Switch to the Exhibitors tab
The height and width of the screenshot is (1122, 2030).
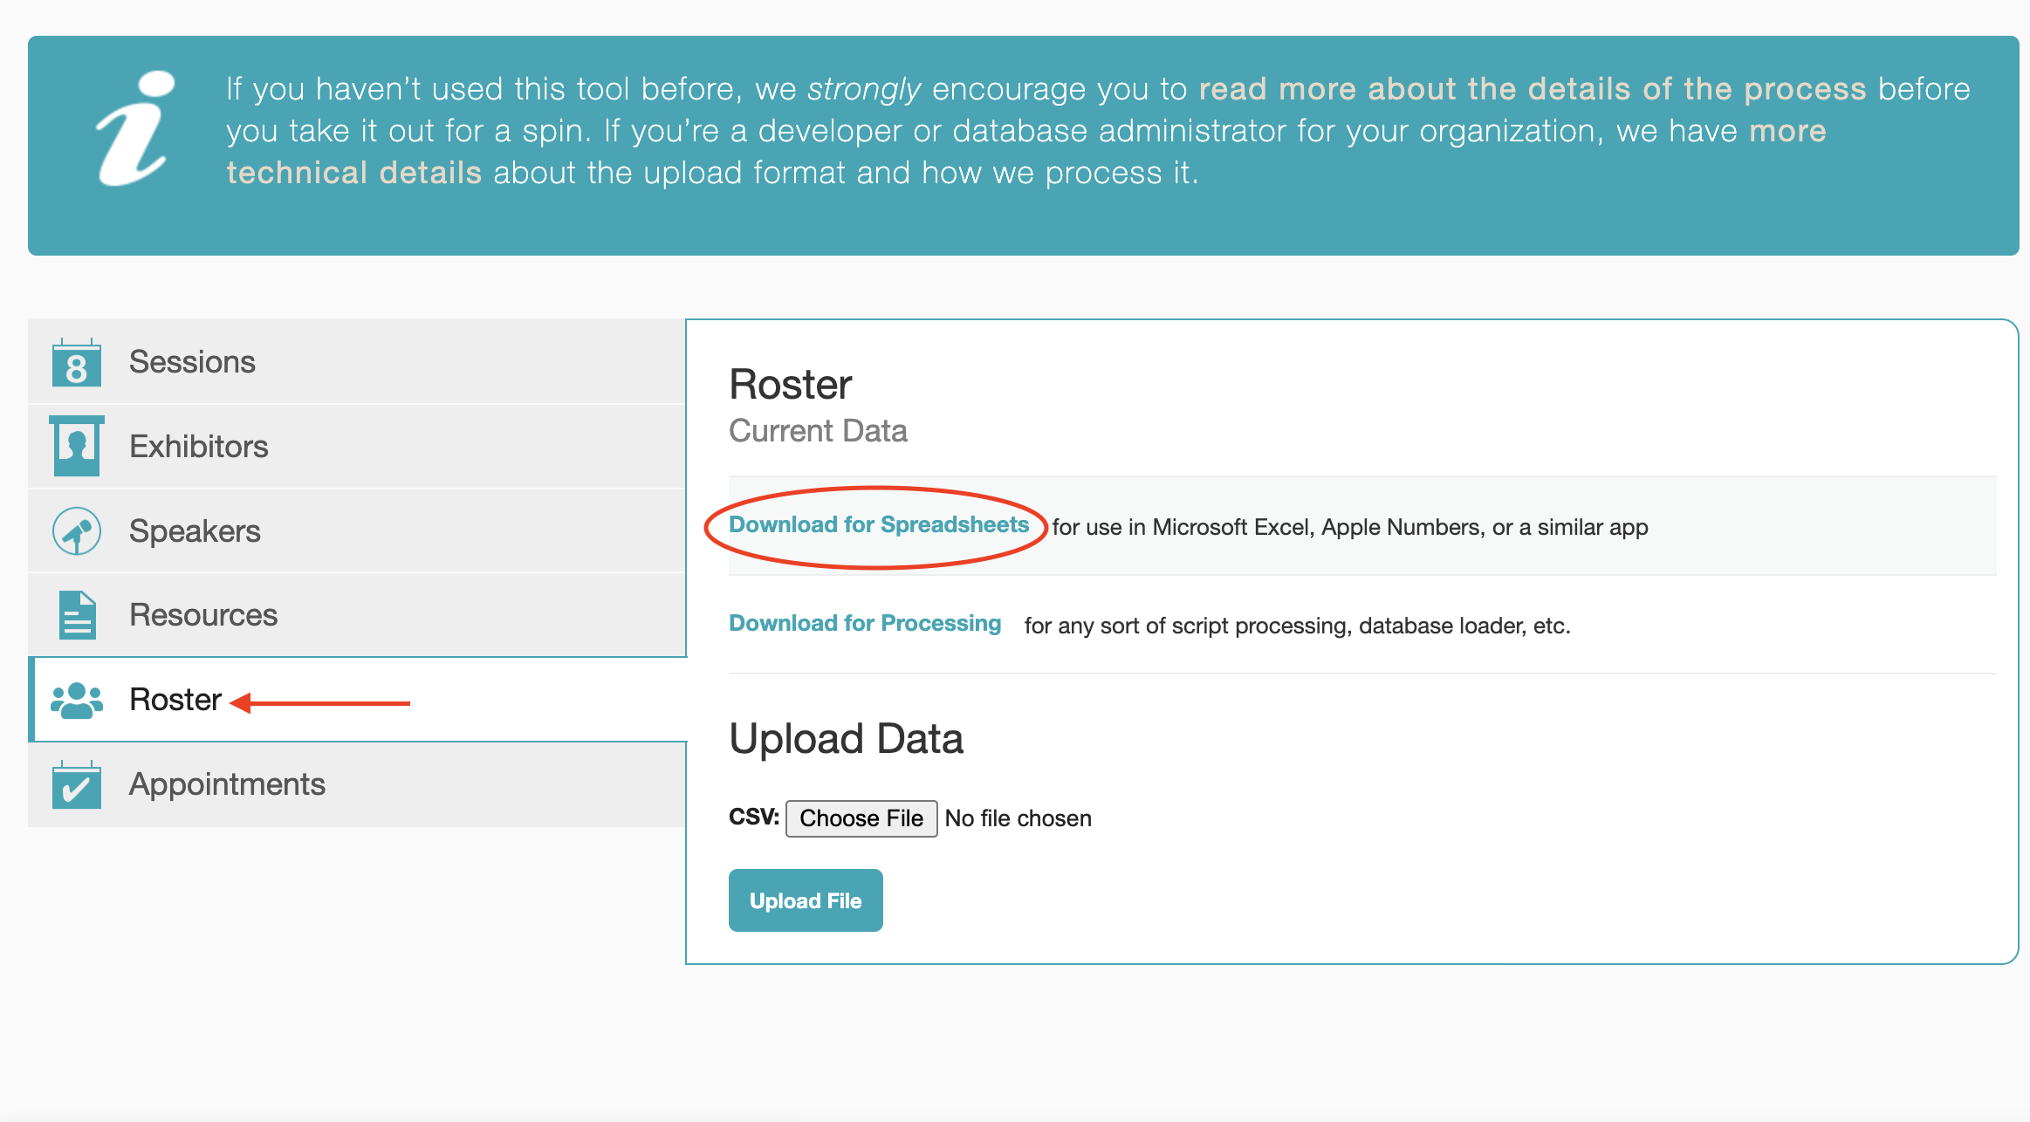click(198, 447)
